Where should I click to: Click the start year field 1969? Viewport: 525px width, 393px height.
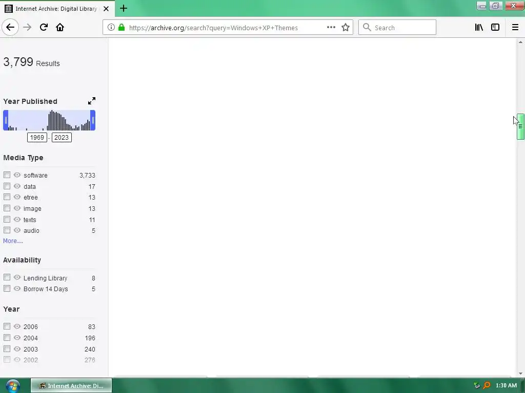pyautogui.click(x=37, y=137)
